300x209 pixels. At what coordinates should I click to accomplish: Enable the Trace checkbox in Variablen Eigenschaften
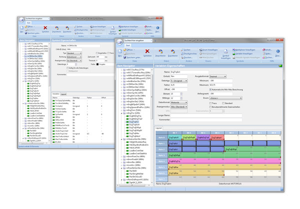tap(210, 102)
